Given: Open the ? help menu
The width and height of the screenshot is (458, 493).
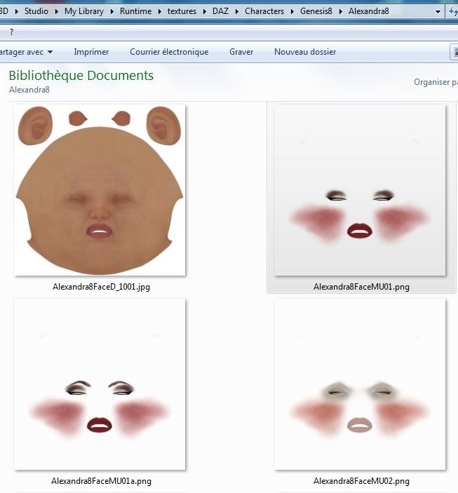Looking at the screenshot, I should (12, 32).
